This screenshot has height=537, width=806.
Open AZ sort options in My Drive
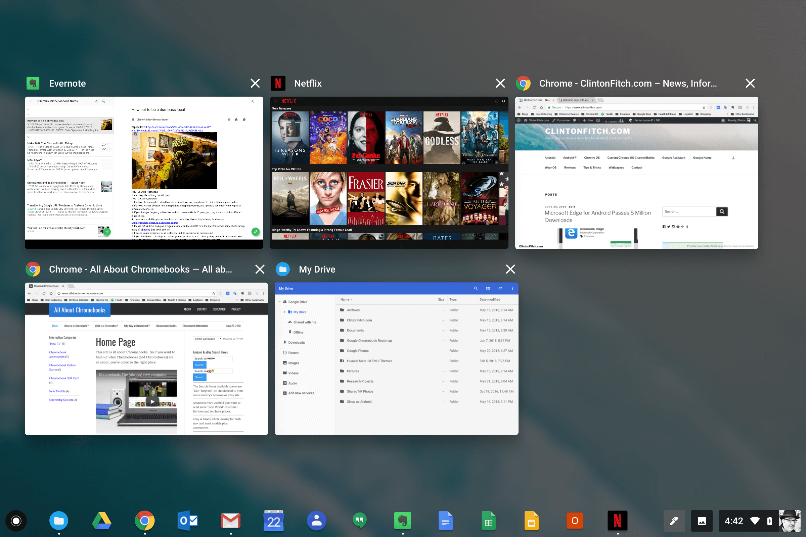click(500, 288)
